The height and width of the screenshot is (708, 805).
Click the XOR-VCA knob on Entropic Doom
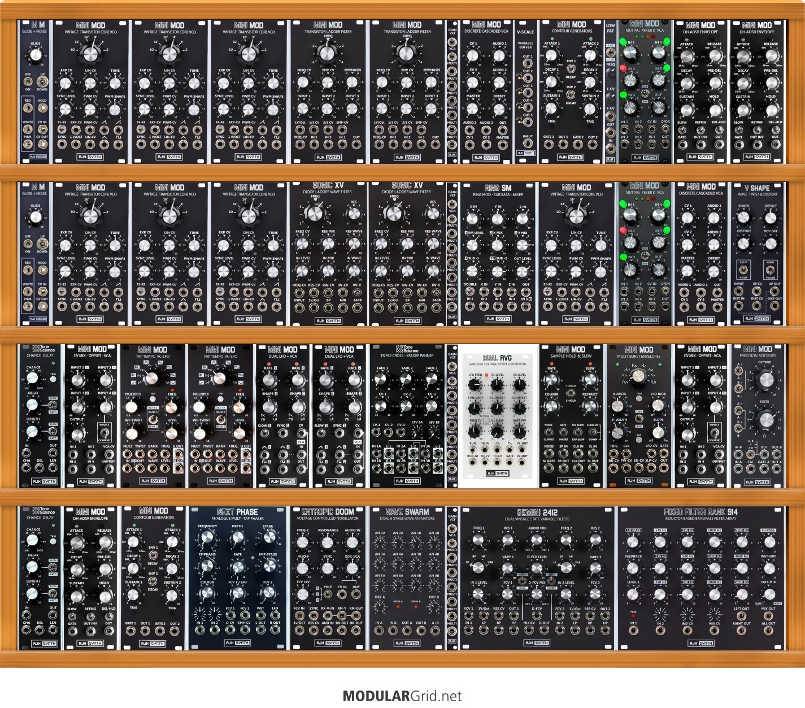353,568
